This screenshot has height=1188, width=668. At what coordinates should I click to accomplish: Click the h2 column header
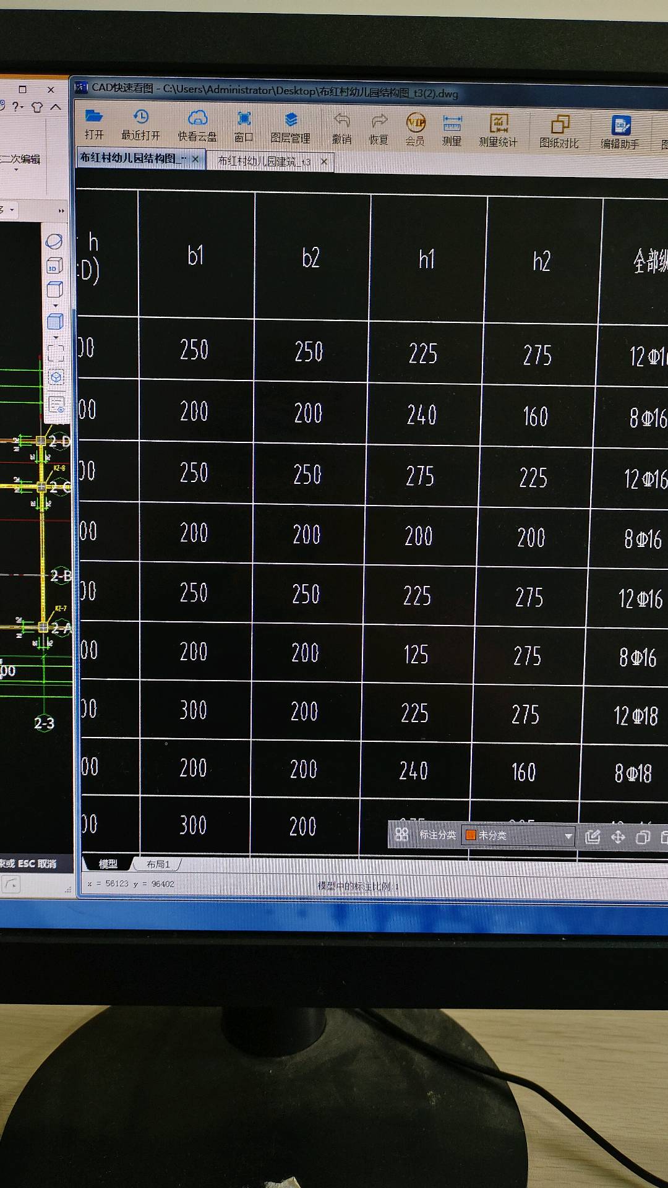click(541, 261)
